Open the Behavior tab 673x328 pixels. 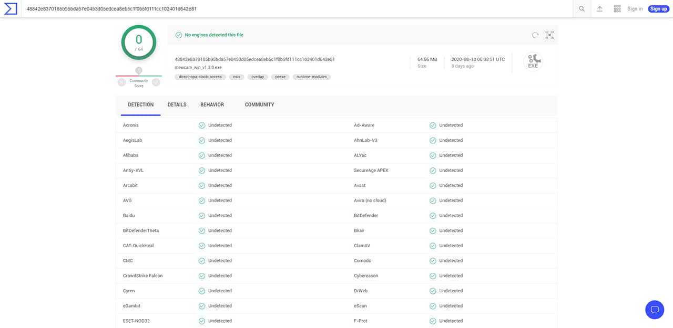[212, 105]
